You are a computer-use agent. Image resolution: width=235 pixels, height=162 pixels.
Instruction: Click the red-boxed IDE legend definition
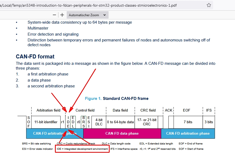(x=82, y=149)
